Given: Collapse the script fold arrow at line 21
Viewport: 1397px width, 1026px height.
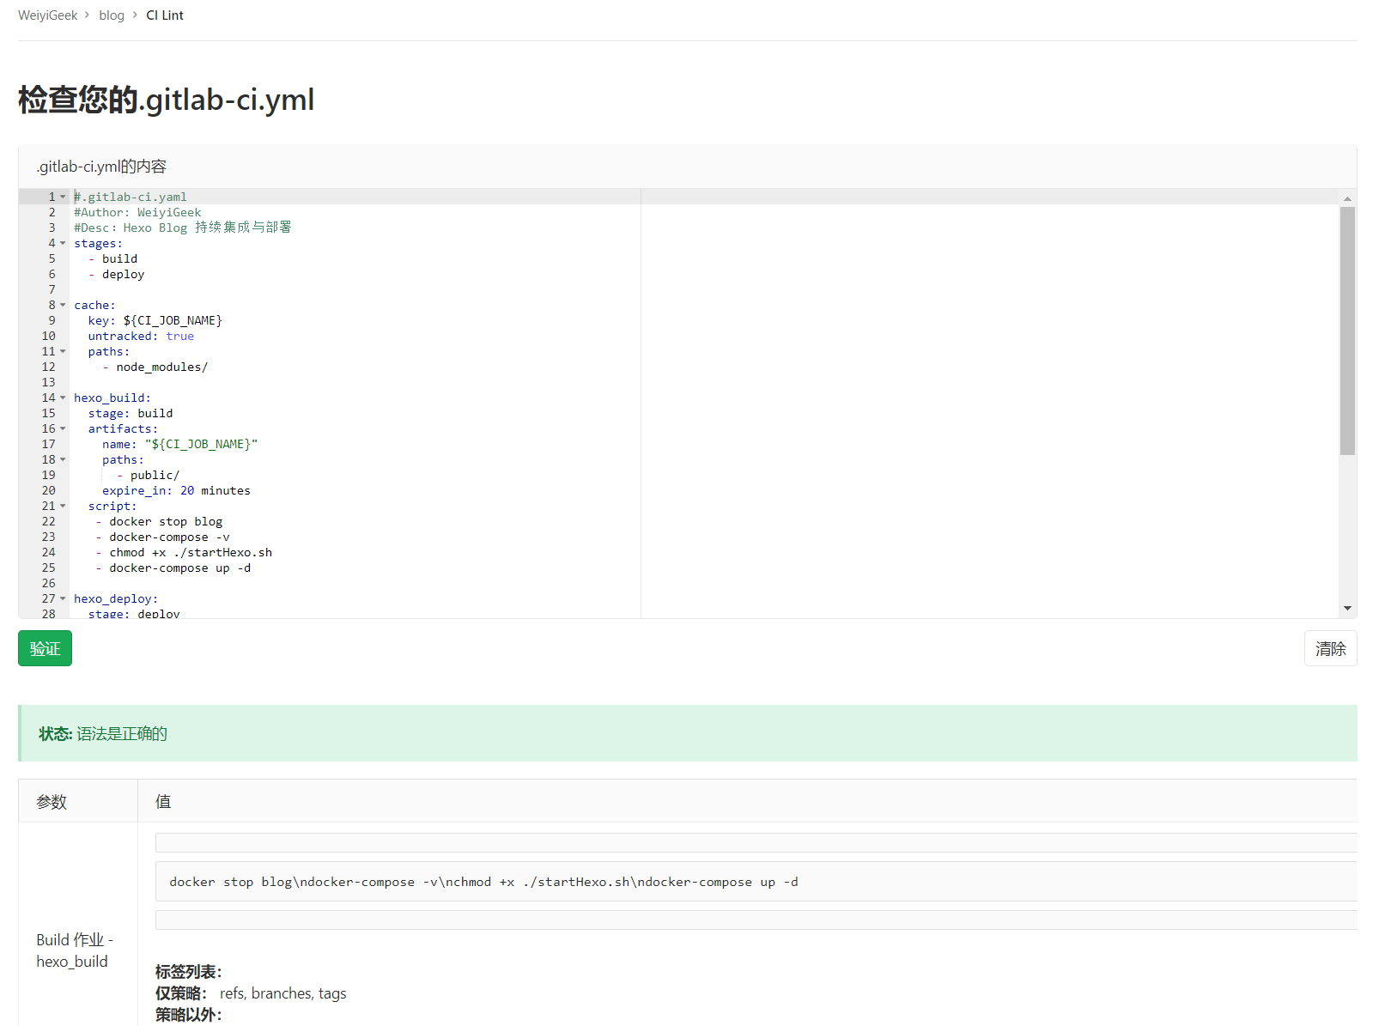Looking at the screenshot, I should [63, 506].
